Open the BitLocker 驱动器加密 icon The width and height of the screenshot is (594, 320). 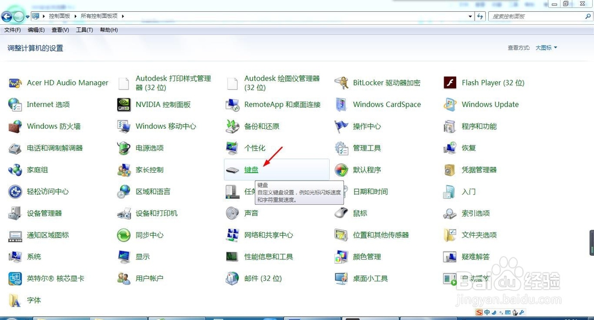pos(342,83)
